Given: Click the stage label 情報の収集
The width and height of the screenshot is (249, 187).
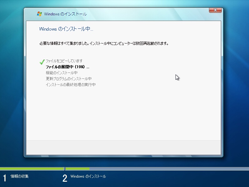Looking at the screenshot, I should (19, 176).
